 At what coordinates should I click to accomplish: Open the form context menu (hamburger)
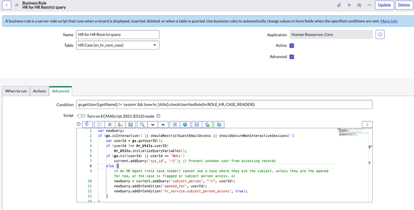(17, 5)
